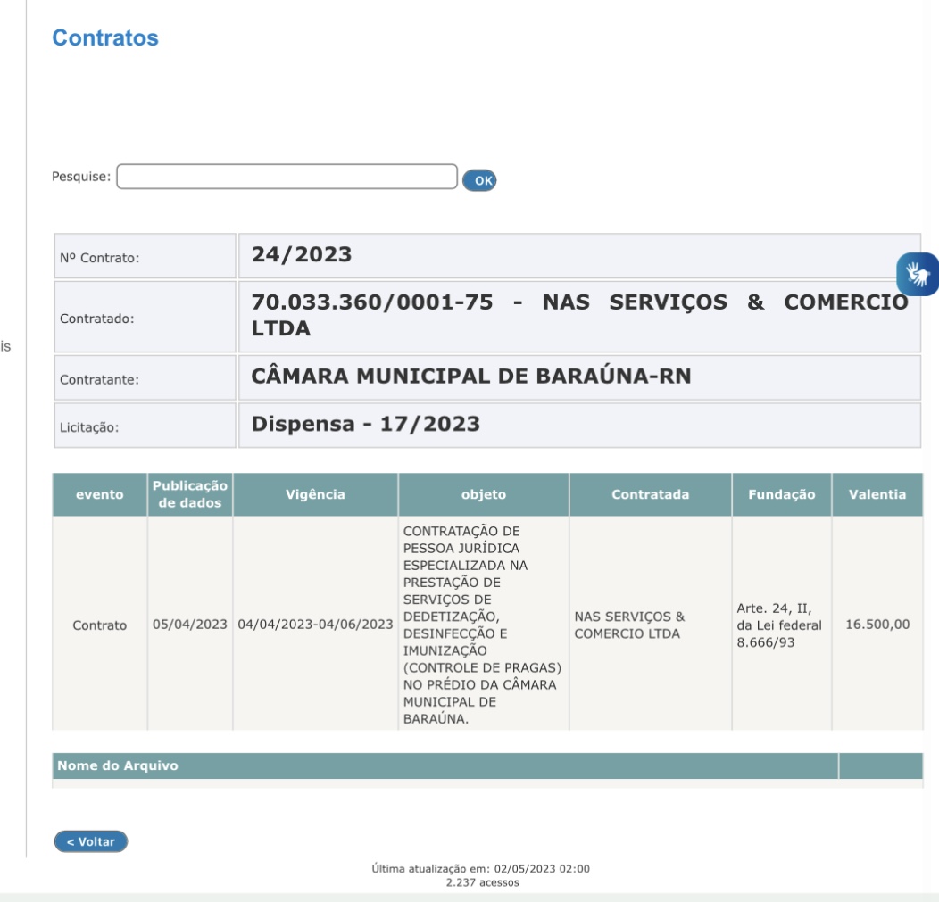Click the Pesquise search input field
939x902 pixels.
287,177
